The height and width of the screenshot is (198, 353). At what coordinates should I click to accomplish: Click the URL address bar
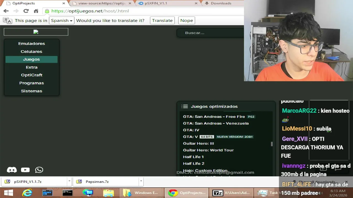[x=143, y=11]
